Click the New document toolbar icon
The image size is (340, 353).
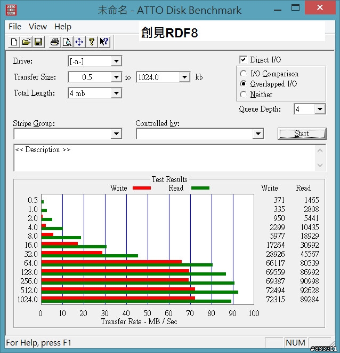coord(14,42)
